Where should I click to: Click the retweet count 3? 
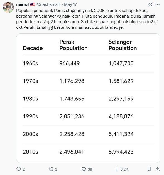tap(56, 169)
